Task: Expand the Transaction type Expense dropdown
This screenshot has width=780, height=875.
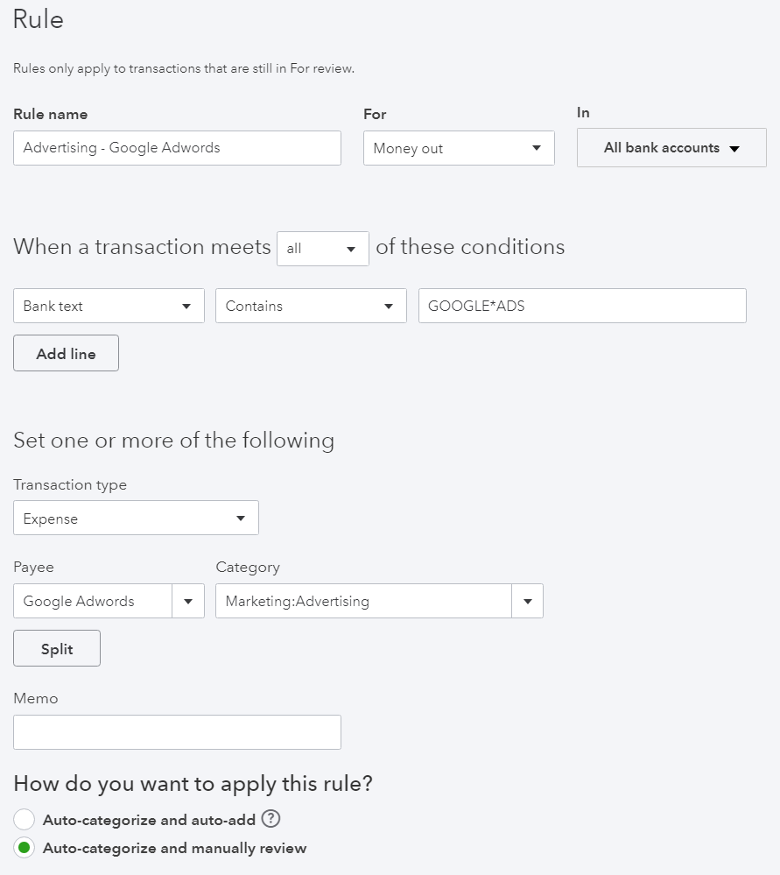Action: [x=136, y=518]
